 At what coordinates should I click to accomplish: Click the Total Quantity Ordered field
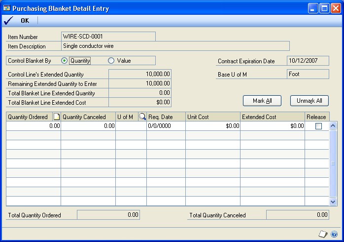[x=108, y=215]
